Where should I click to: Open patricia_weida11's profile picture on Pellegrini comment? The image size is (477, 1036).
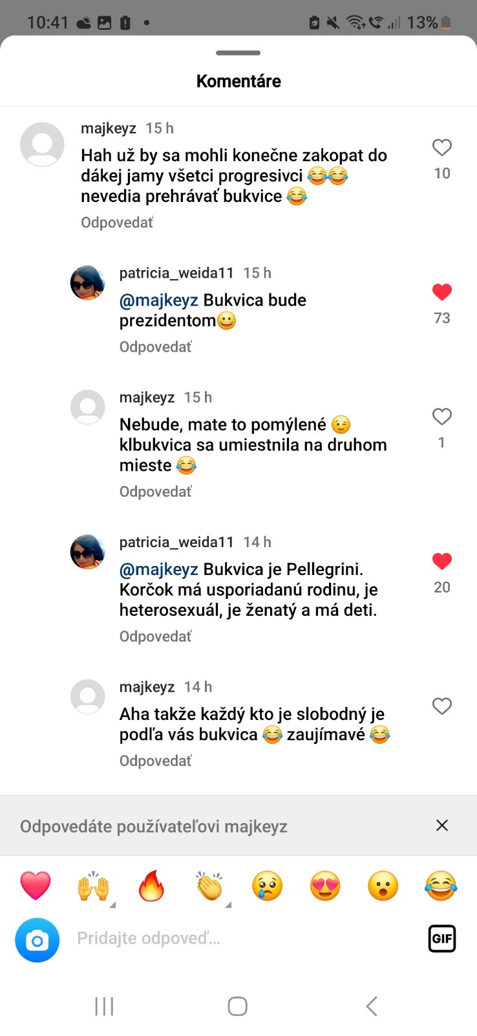(87, 552)
